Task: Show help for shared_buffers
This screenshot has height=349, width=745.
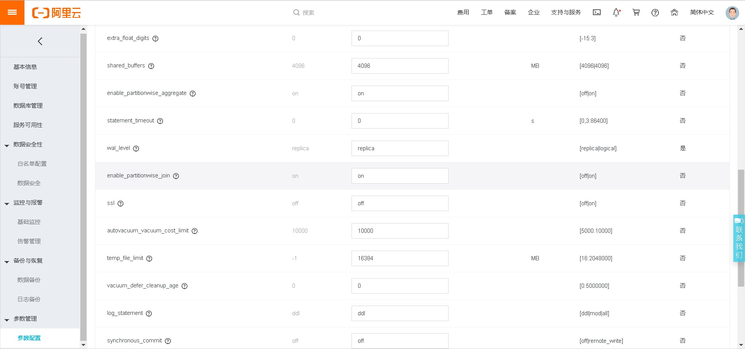Action: tap(151, 66)
